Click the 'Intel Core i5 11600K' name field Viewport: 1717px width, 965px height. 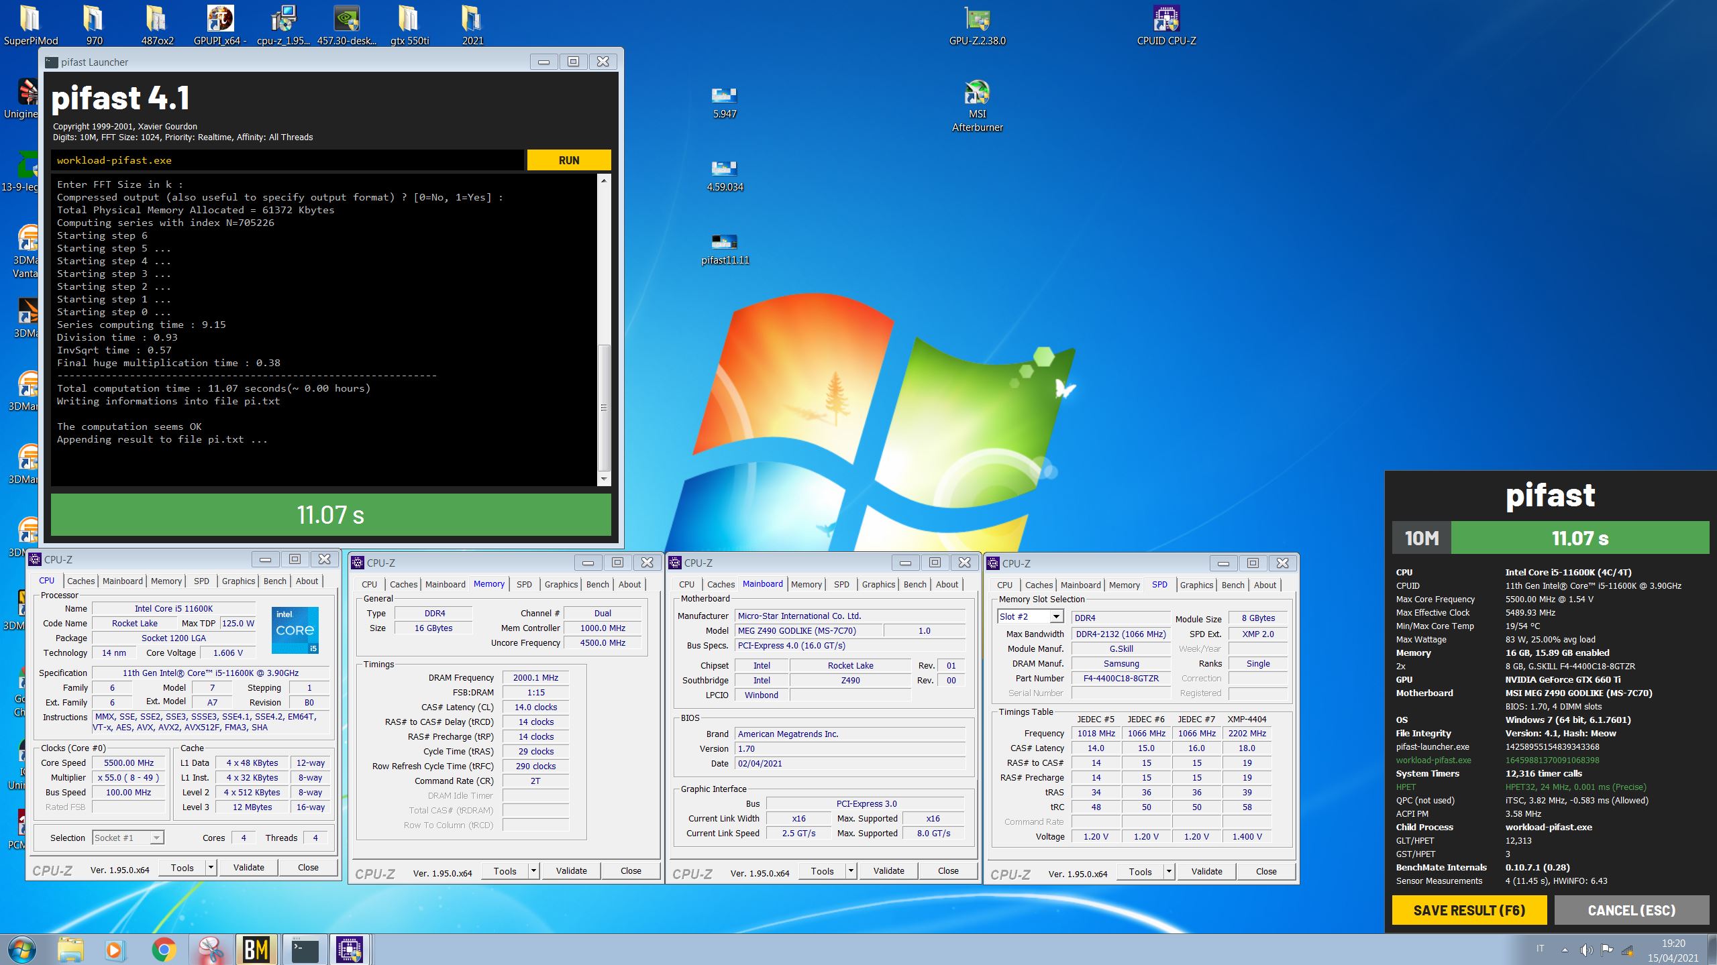(174, 608)
